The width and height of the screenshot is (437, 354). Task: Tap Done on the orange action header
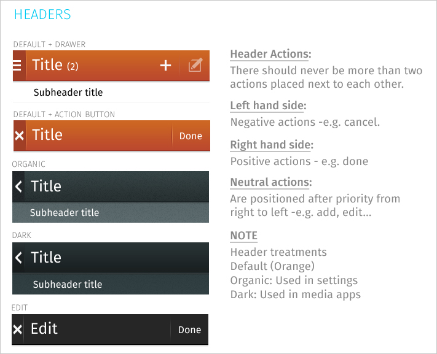tap(191, 136)
